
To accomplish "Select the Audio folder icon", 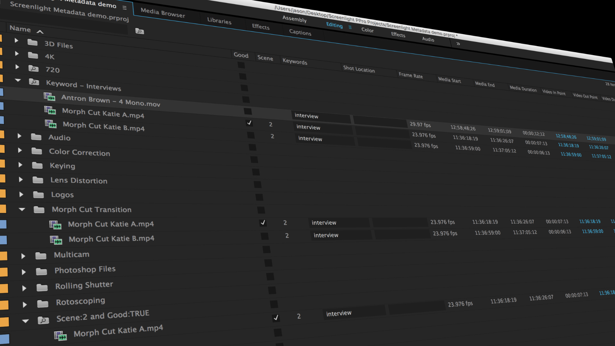I will tap(36, 137).
